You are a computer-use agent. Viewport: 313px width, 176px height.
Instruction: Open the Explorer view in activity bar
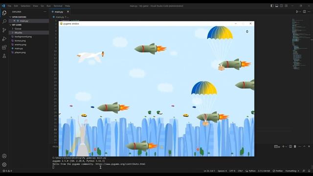pyautogui.click(x=4, y=13)
